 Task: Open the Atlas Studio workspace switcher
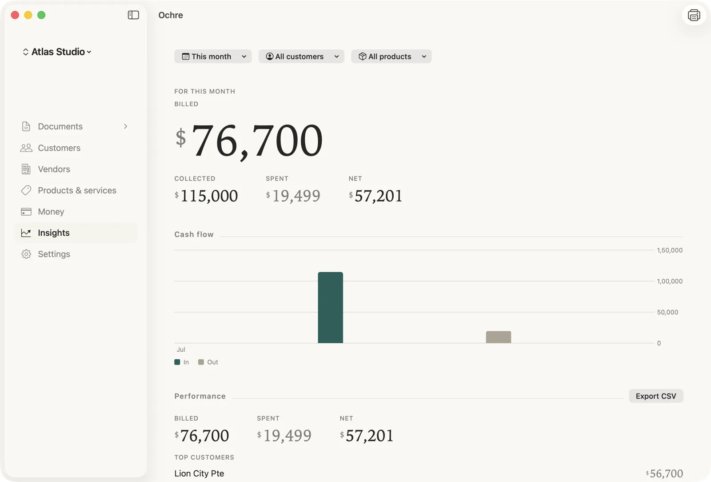click(x=57, y=52)
